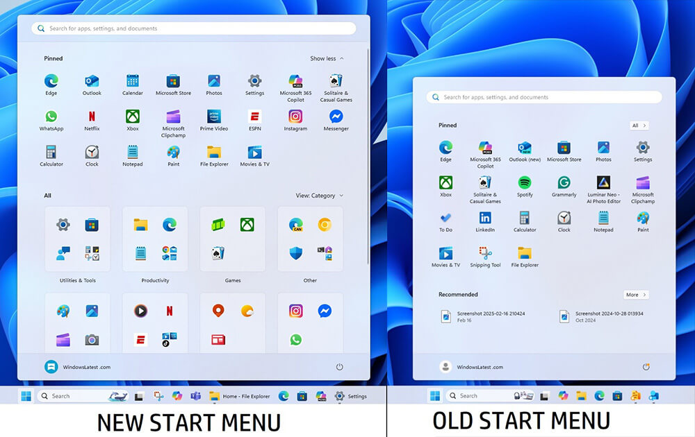Launch Calendar from the new Start menu
Viewport: 695px width, 437px height.
click(133, 85)
